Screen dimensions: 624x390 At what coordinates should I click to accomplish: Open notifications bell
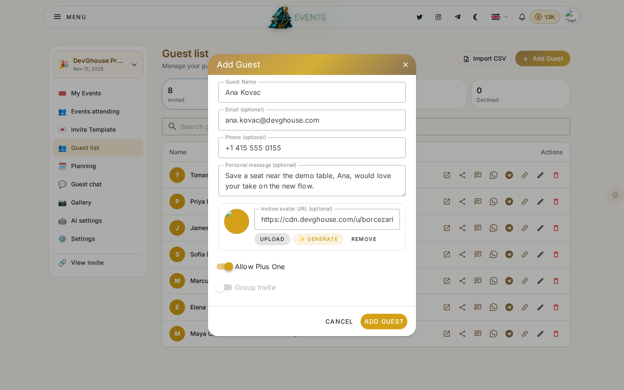coord(522,17)
